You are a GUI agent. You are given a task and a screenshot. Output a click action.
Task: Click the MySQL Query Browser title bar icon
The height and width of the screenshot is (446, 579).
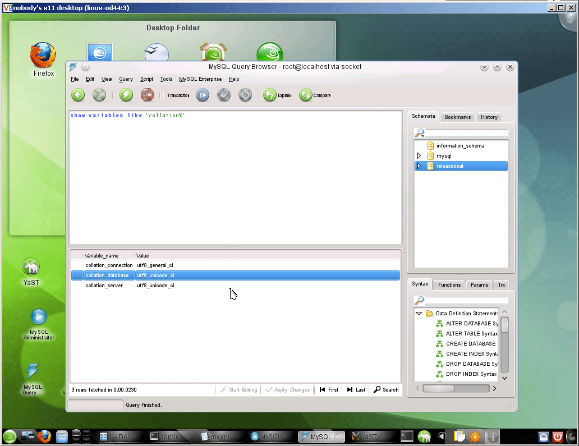click(73, 67)
